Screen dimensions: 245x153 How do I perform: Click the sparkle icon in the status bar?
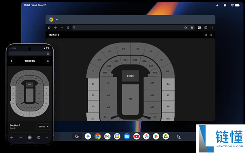217,5
